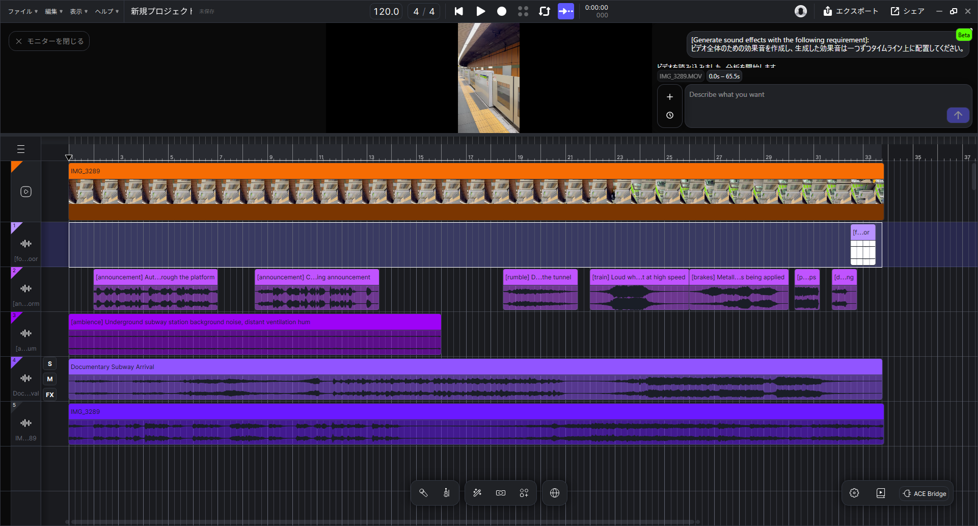Click the history clock icon beside the prompt box

click(x=670, y=116)
